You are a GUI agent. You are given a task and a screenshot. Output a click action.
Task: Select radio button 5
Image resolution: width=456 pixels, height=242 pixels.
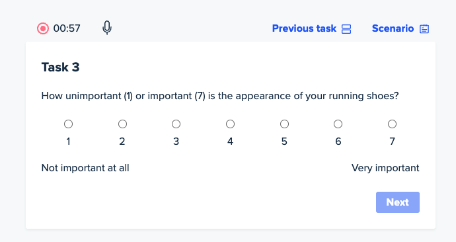(284, 124)
